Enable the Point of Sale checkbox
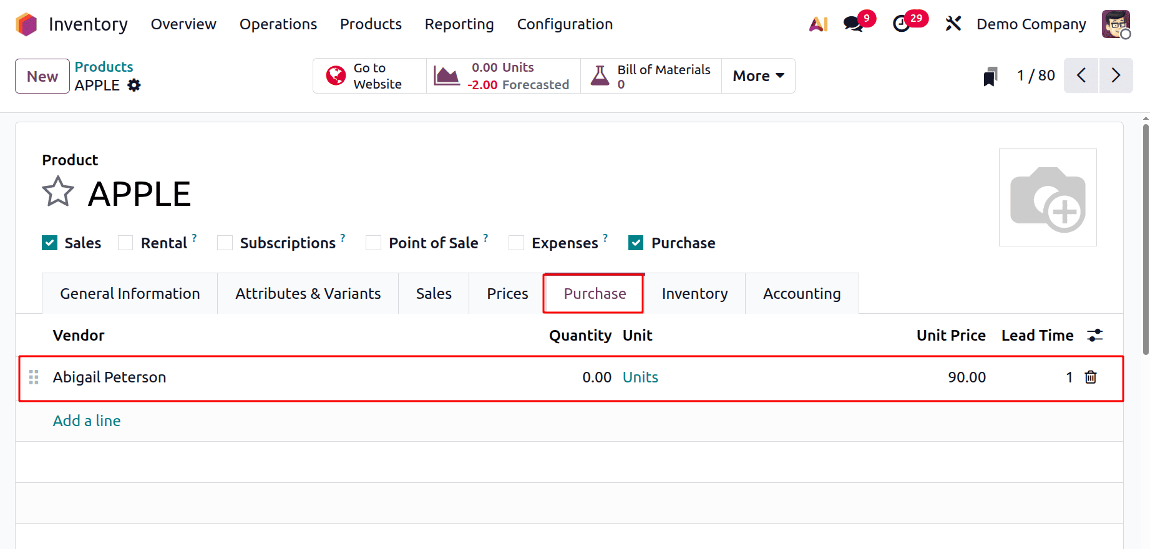This screenshot has height=549, width=1150. click(x=373, y=243)
